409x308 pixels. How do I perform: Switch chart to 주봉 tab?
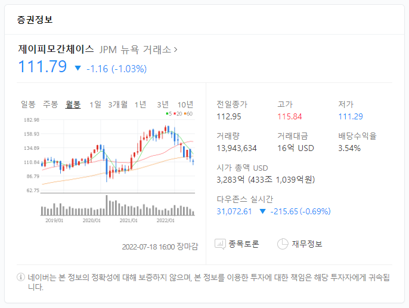click(x=50, y=104)
